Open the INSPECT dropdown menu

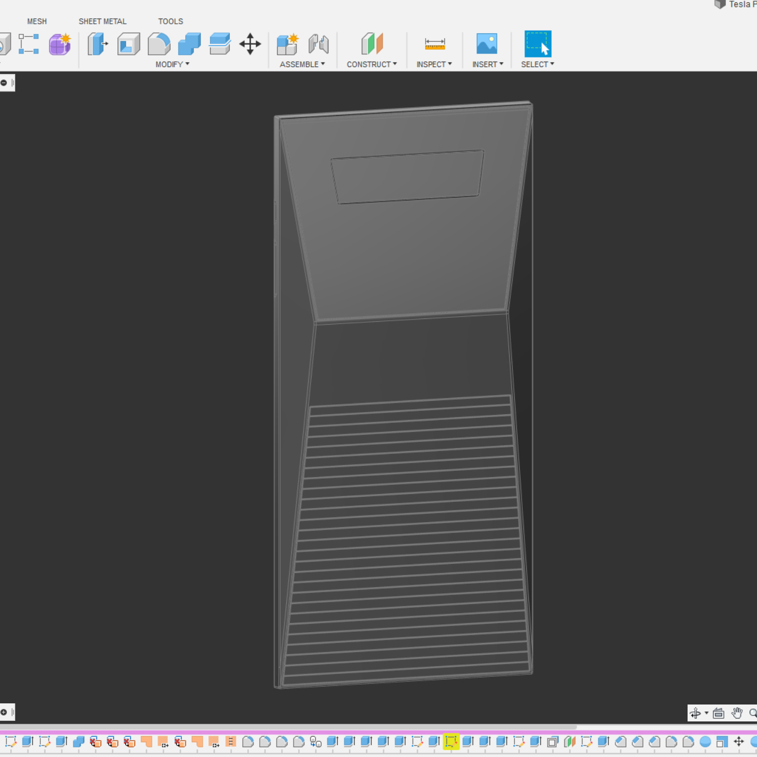(x=434, y=64)
